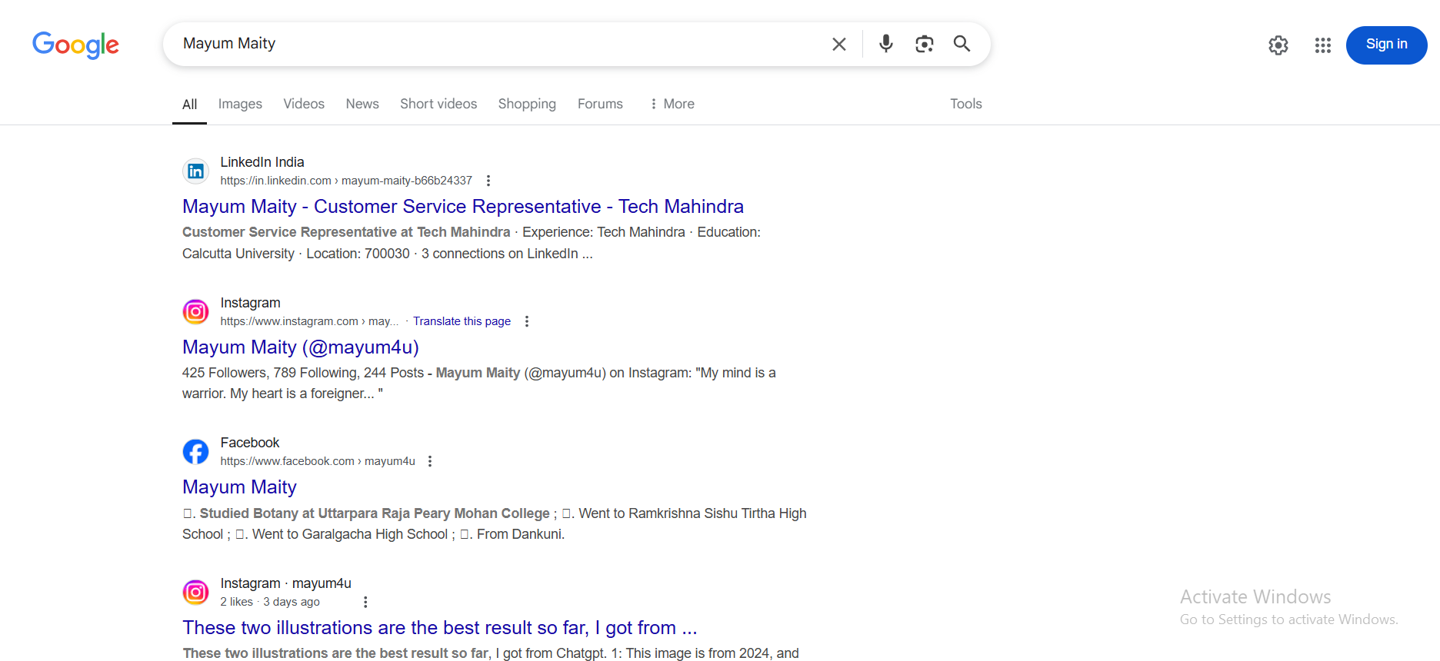Open search by image camera icon
Image resolution: width=1440 pixels, height=661 pixels.
(924, 44)
